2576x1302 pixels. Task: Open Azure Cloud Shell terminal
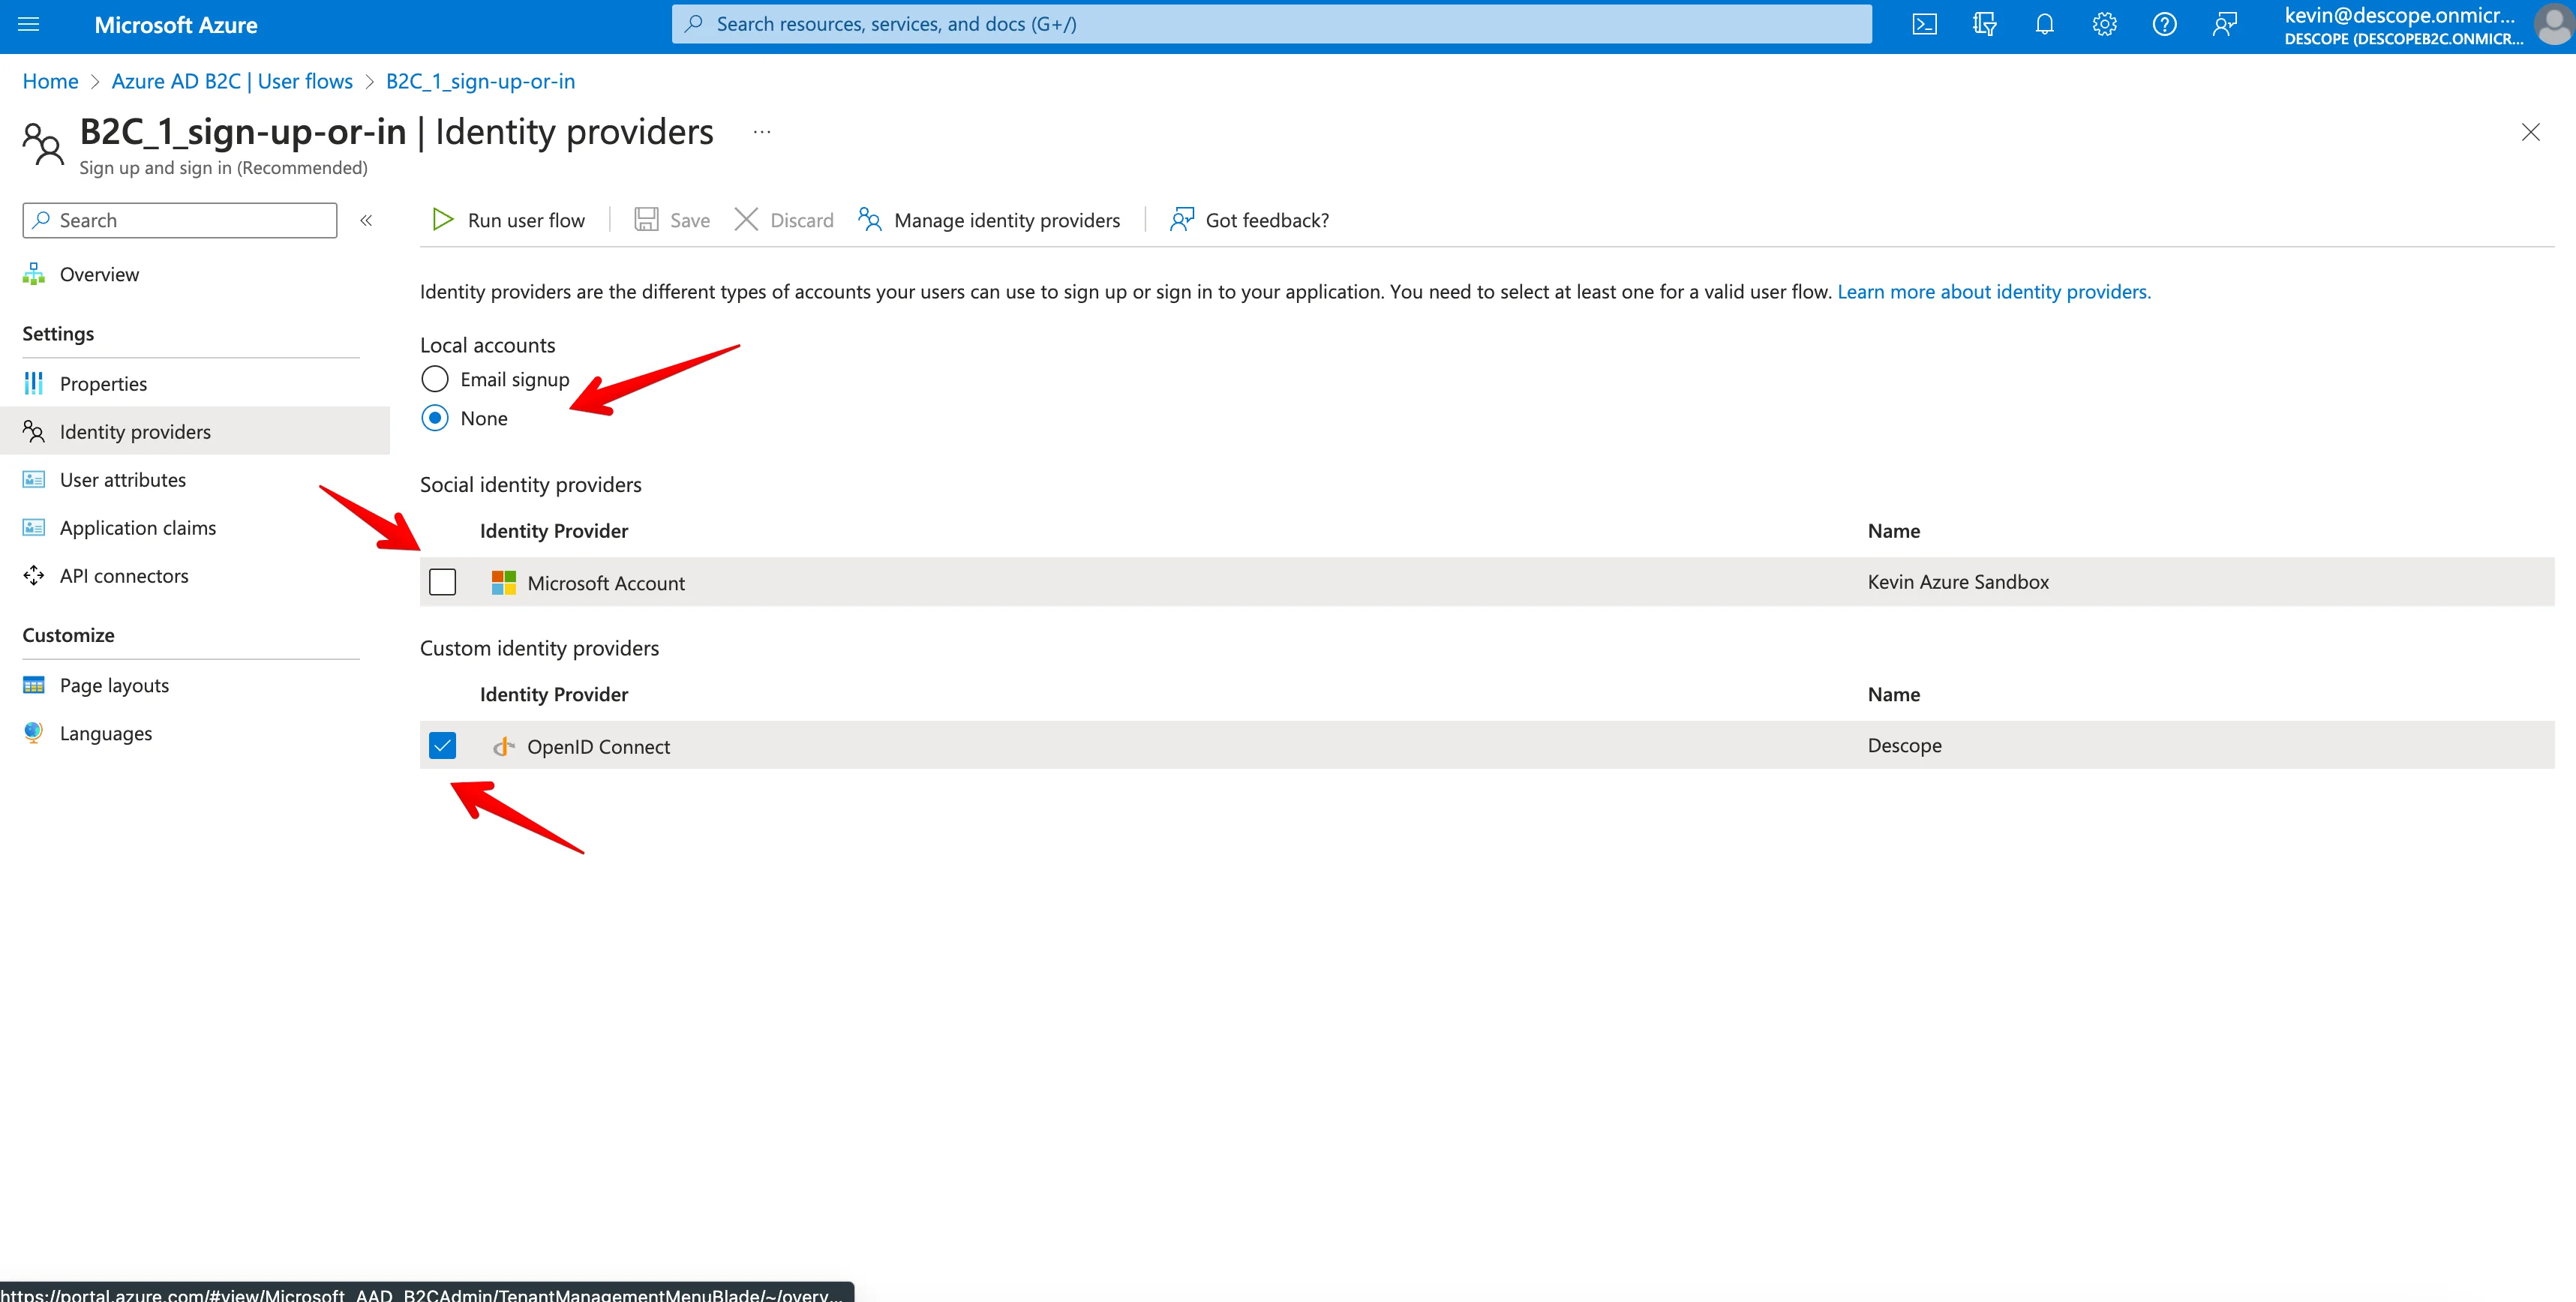click(x=1923, y=23)
